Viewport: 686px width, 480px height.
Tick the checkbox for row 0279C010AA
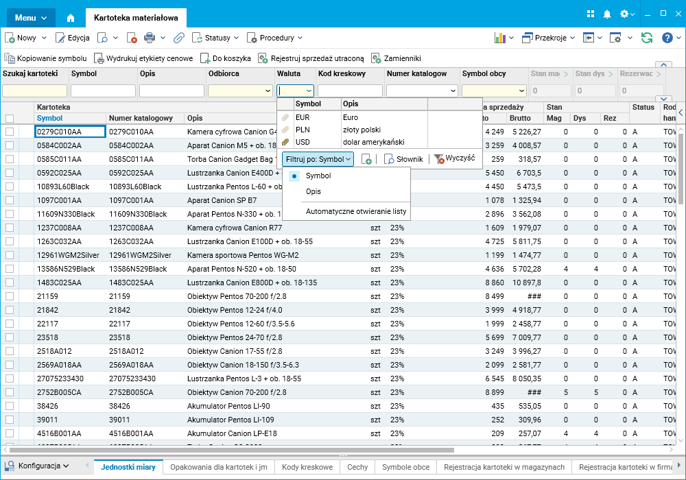(10, 132)
